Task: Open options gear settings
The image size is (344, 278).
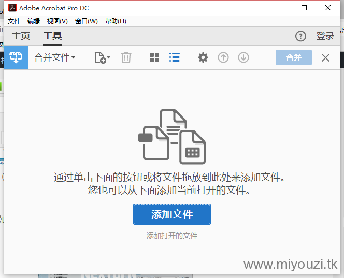Action: (x=203, y=57)
